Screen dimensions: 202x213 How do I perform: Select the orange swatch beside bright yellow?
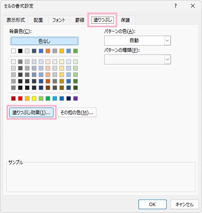pyautogui.click(x=27, y=98)
